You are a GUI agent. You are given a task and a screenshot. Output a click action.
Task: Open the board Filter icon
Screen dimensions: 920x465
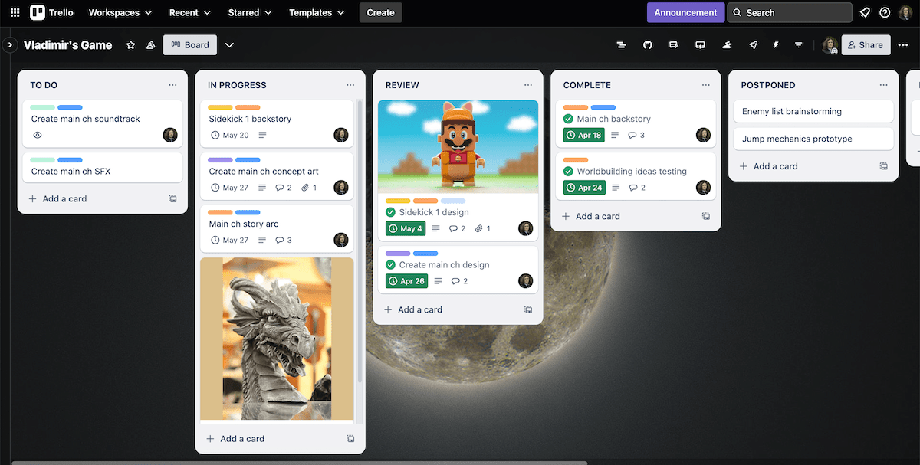pyautogui.click(x=798, y=45)
